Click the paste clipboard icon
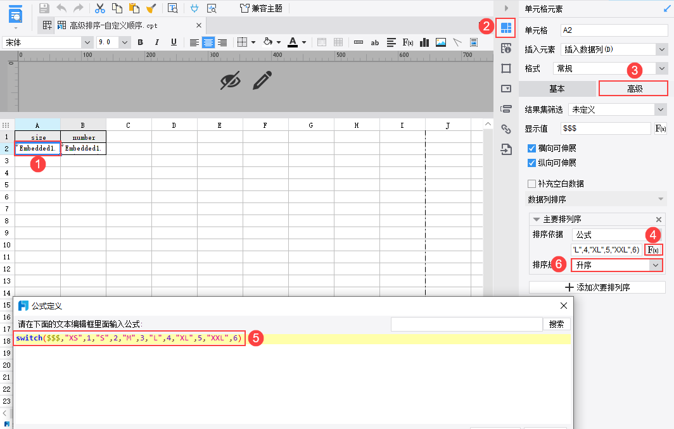This screenshot has height=429, width=674. 134,8
